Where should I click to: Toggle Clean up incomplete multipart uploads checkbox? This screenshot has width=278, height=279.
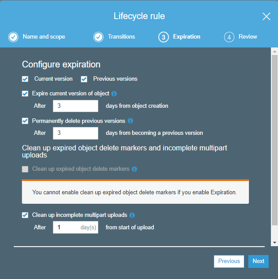(25, 215)
